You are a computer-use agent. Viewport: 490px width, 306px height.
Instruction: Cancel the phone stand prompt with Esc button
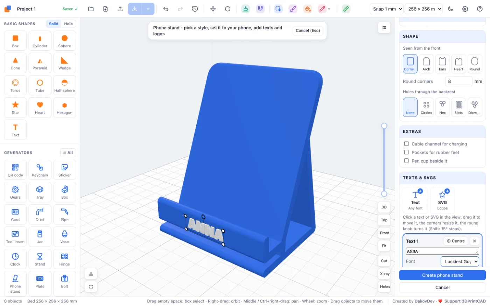pos(308,31)
